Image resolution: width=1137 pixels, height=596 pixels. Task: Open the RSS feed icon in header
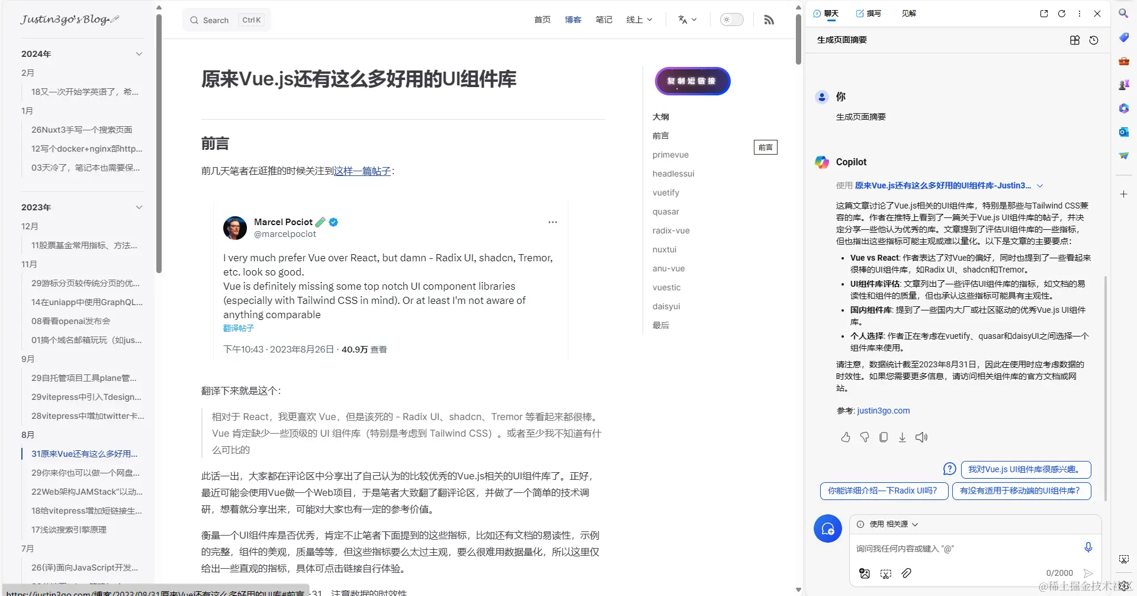pos(769,20)
